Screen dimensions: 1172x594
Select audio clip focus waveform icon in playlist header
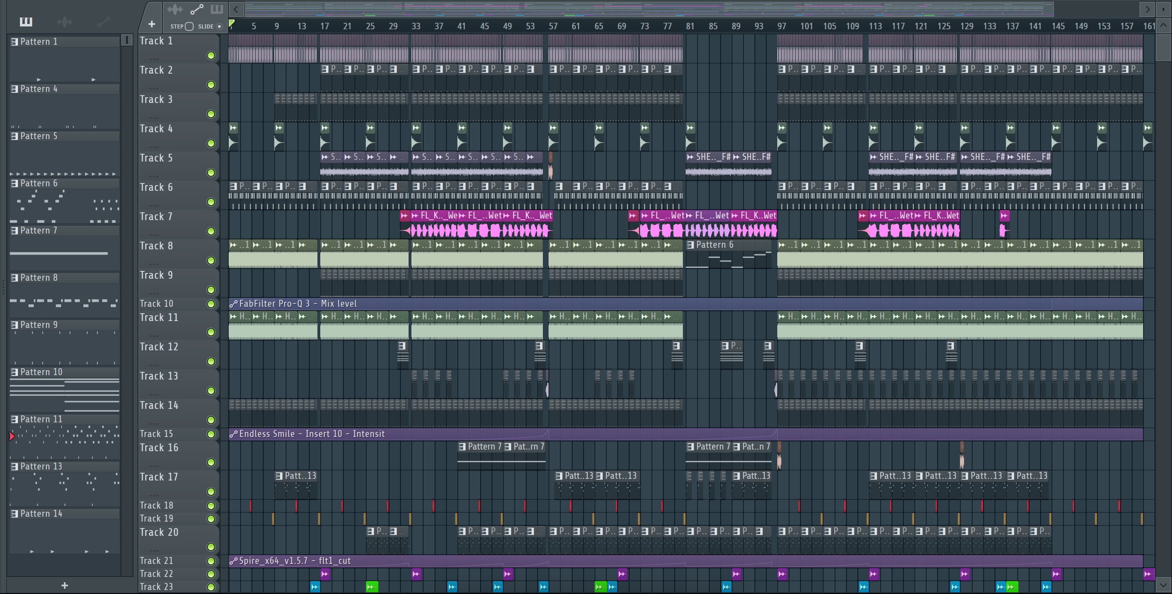pyautogui.click(x=175, y=9)
